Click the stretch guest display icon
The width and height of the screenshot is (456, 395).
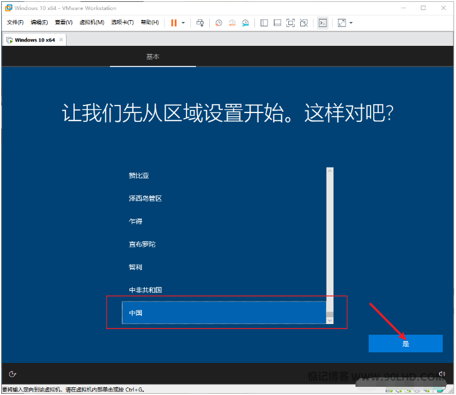(x=342, y=23)
